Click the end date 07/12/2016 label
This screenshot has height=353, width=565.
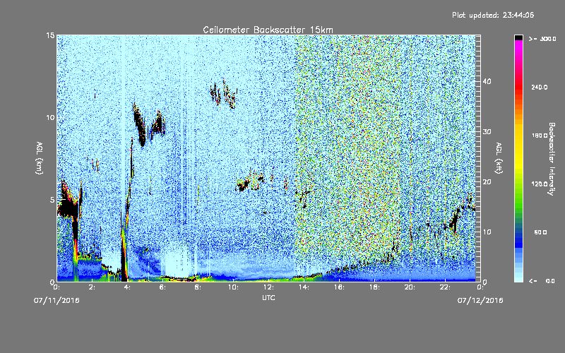coord(480,301)
